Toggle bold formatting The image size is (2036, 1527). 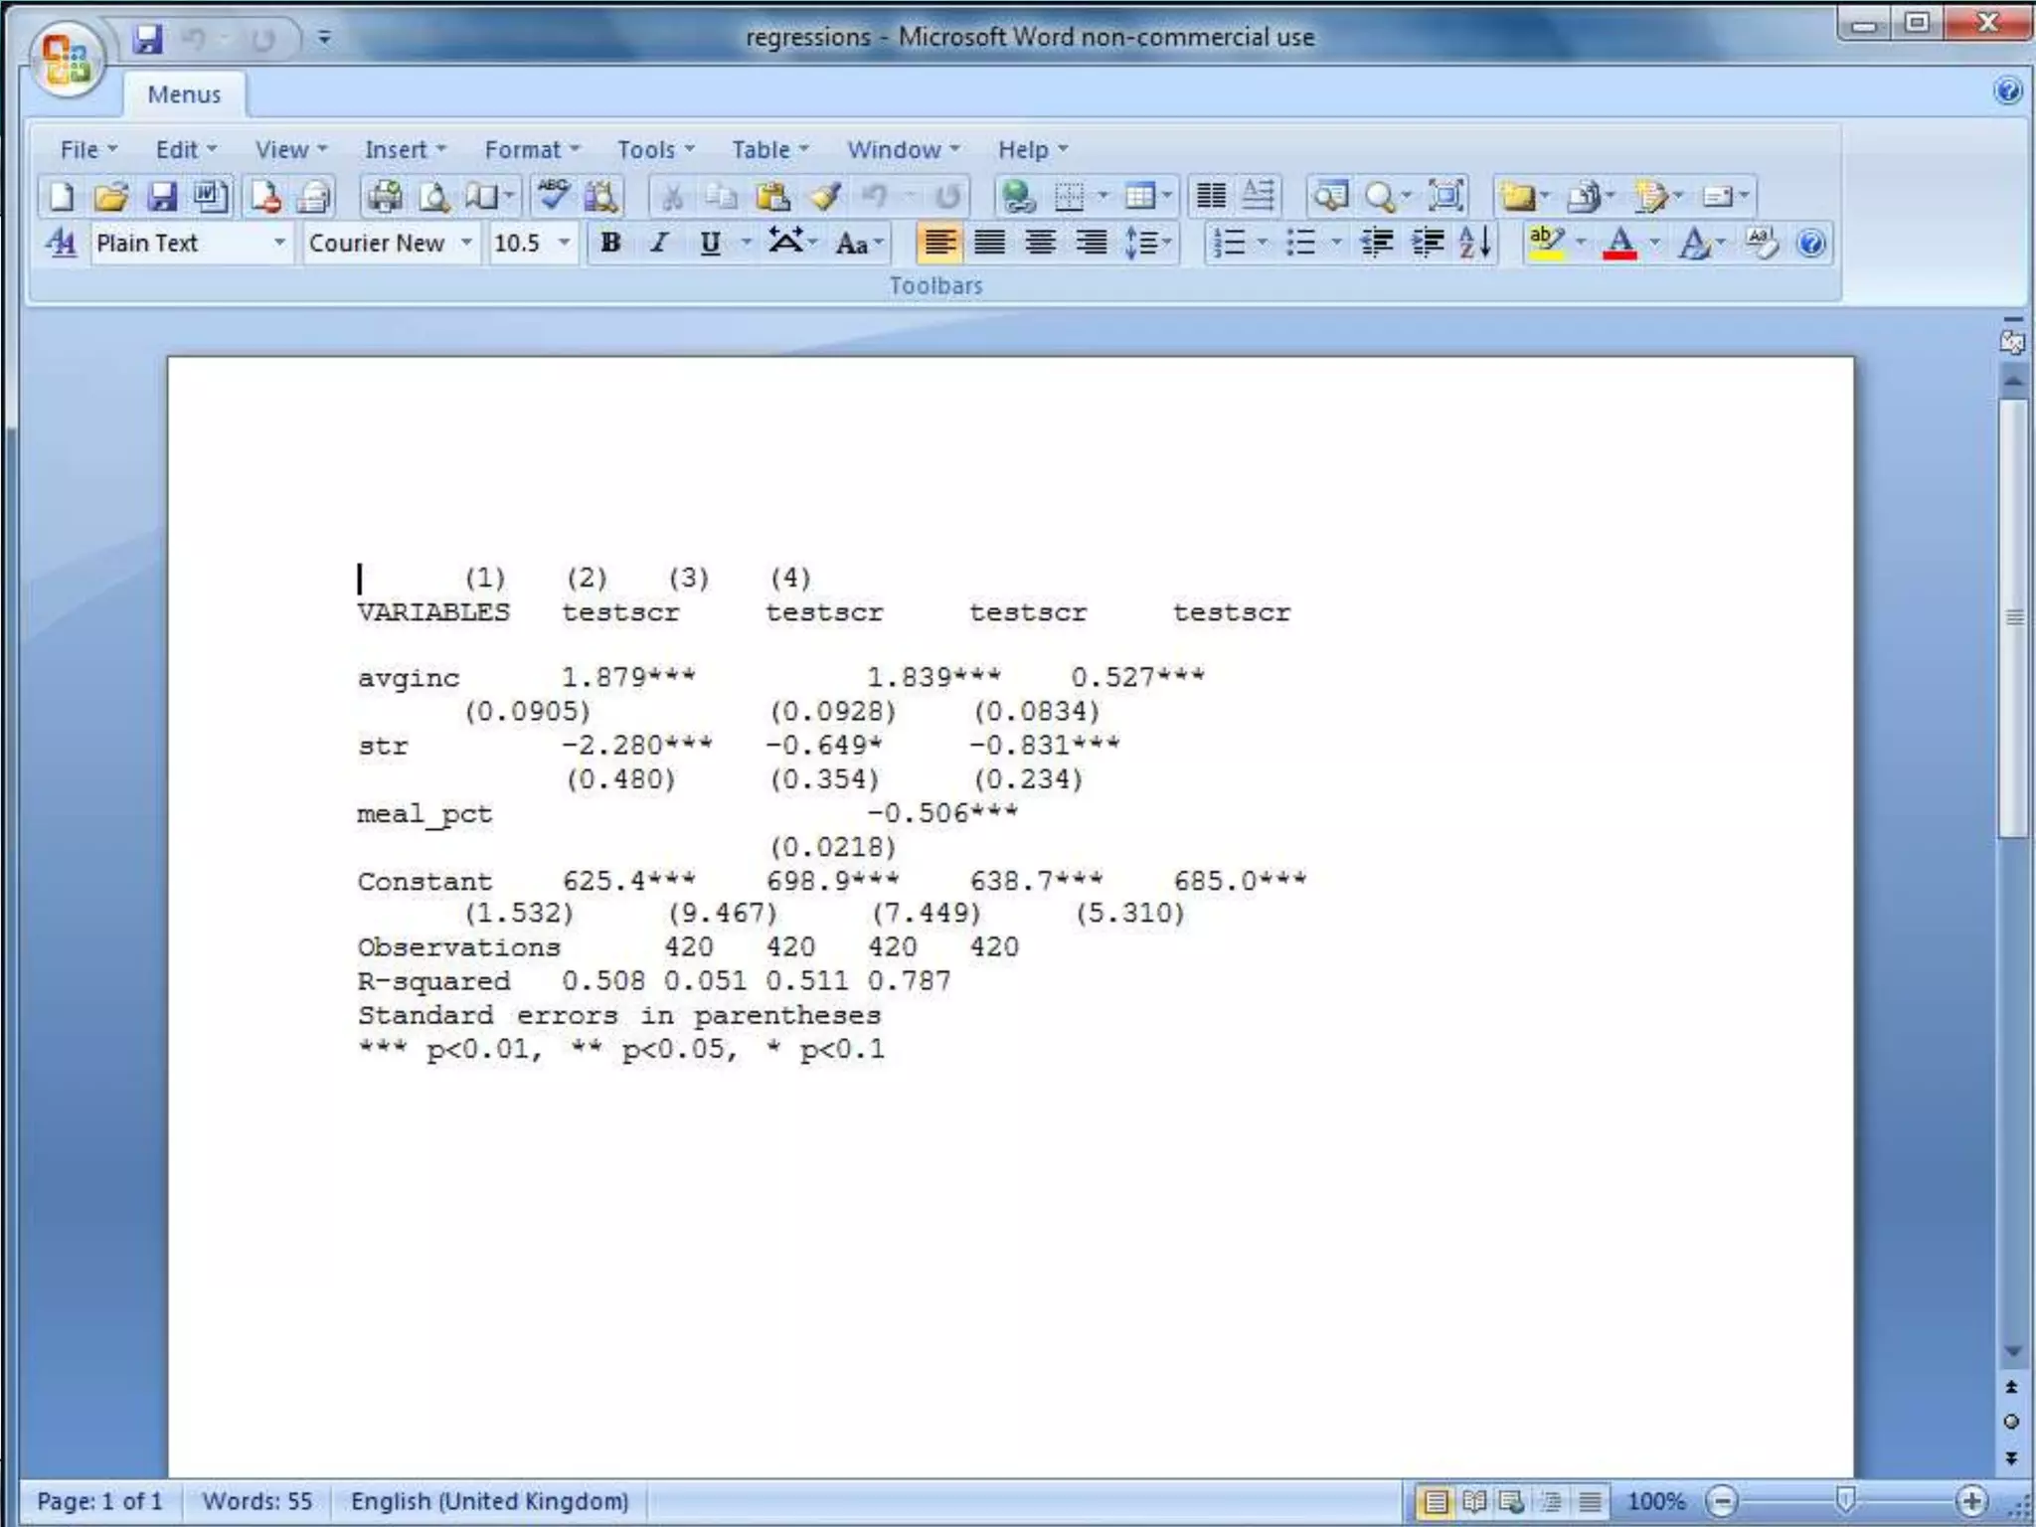(x=610, y=243)
